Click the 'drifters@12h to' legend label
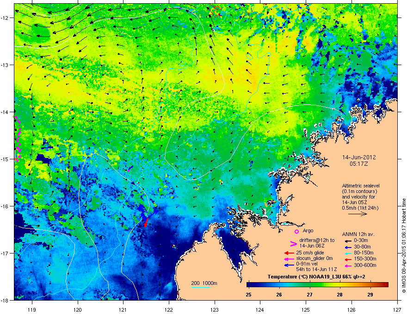Image resolution: width=407 pixels, height=314 pixels. pyautogui.click(x=317, y=240)
